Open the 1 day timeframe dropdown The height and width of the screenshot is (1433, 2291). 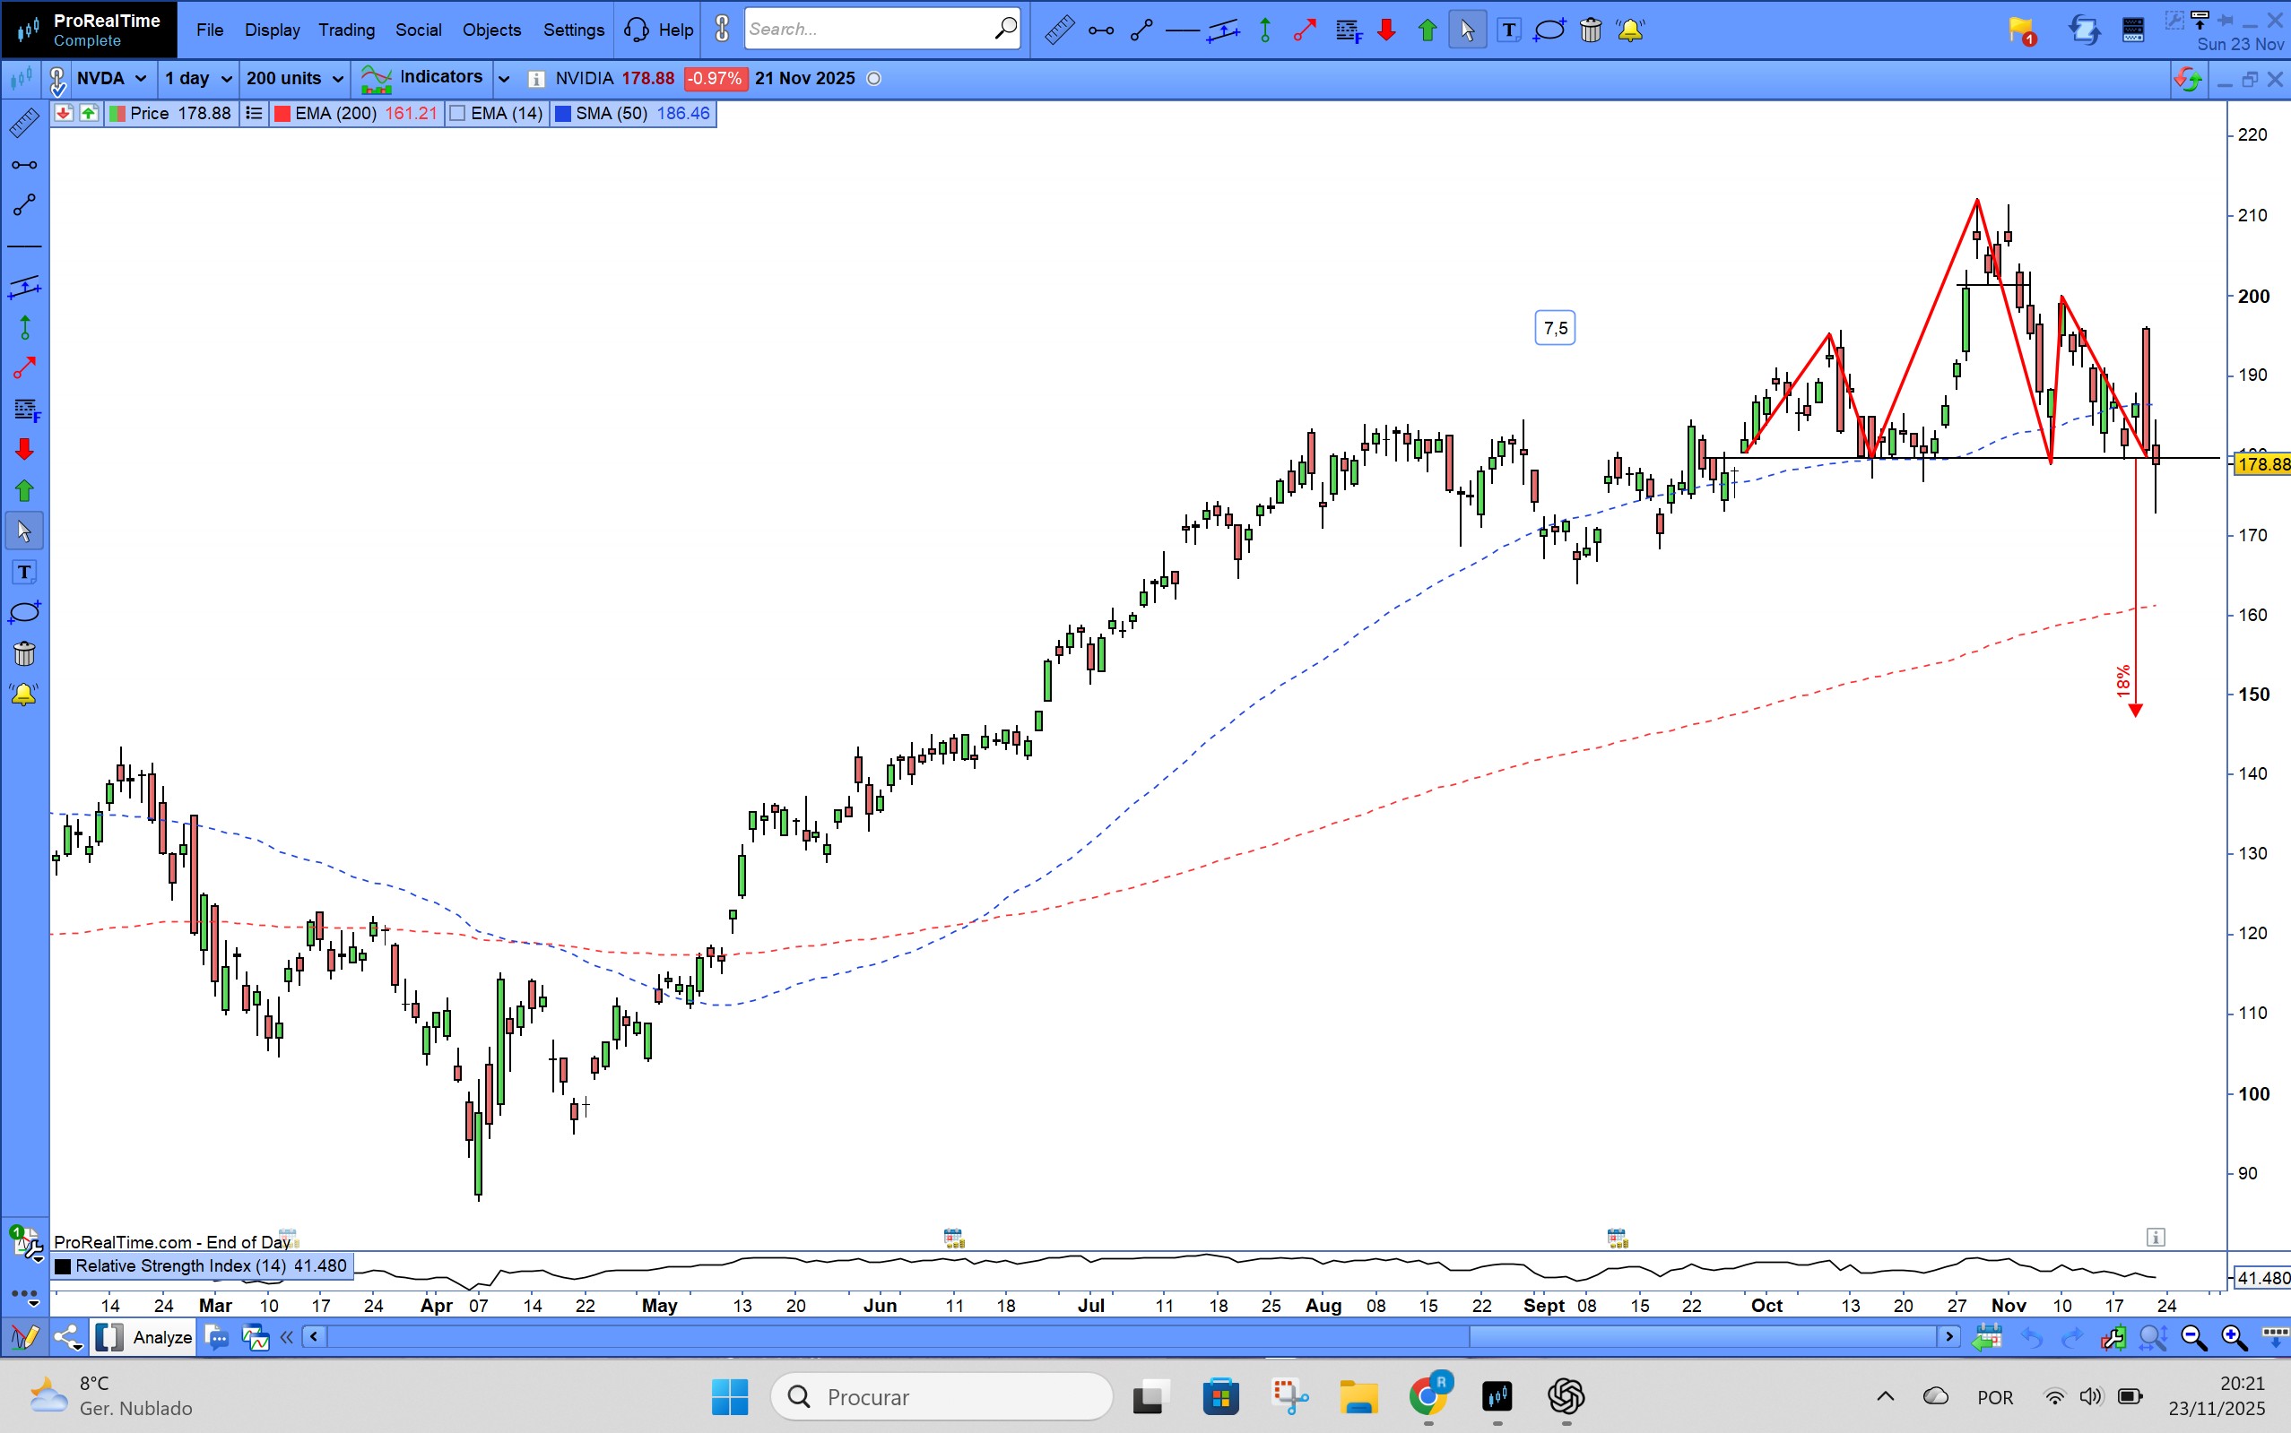226,79
